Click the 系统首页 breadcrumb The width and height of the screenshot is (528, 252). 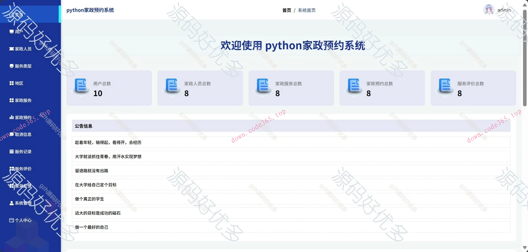coord(307,10)
